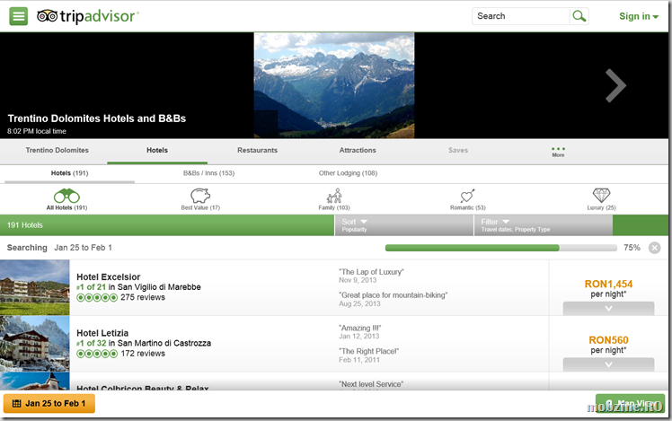Open the green hamburger menu
Screen dimensions: 672x421
19,16
